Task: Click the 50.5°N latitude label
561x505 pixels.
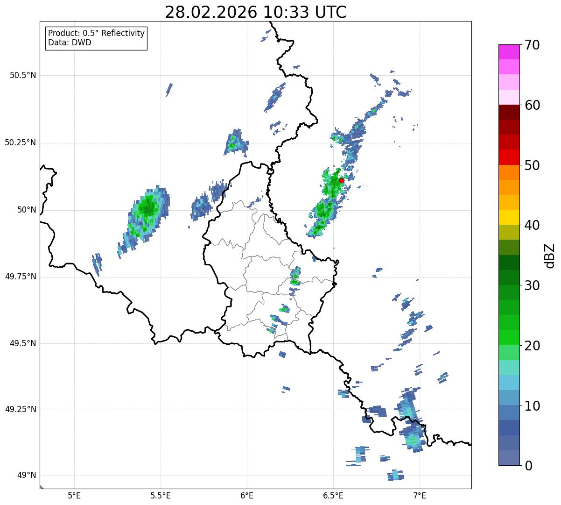Action: [23, 75]
